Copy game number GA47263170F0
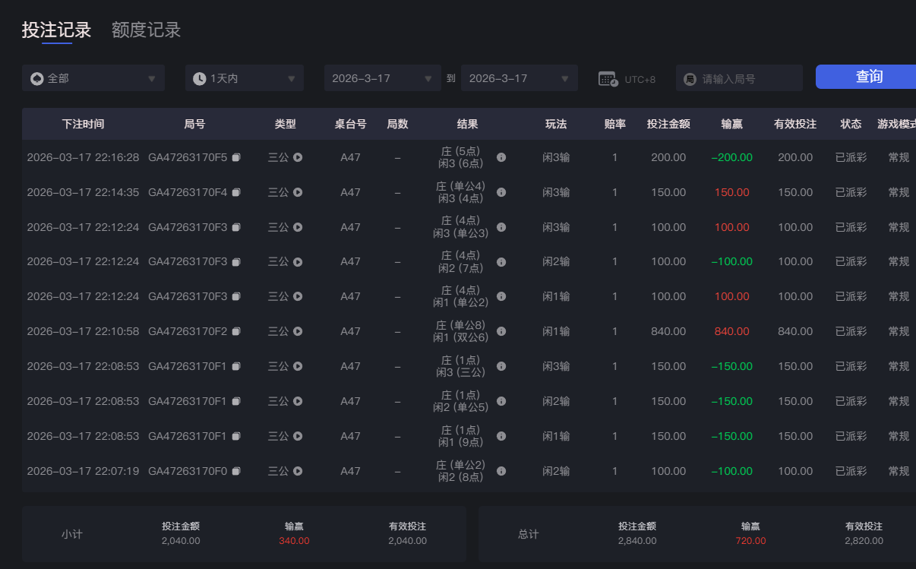The image size is (916, 569). coord(236,471)
